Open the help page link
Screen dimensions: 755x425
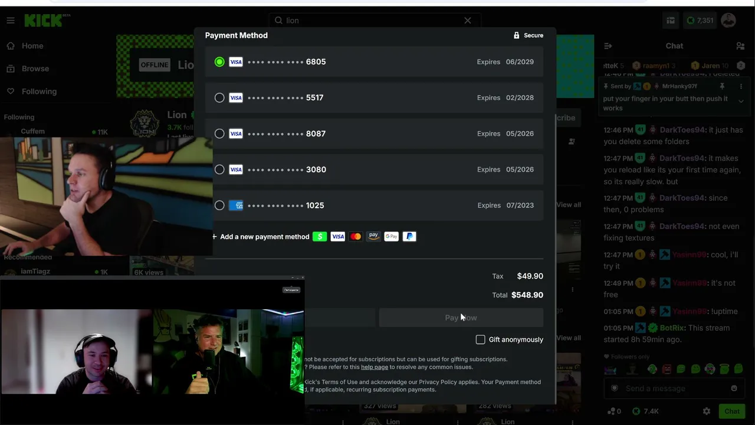(x=375, y=367)
